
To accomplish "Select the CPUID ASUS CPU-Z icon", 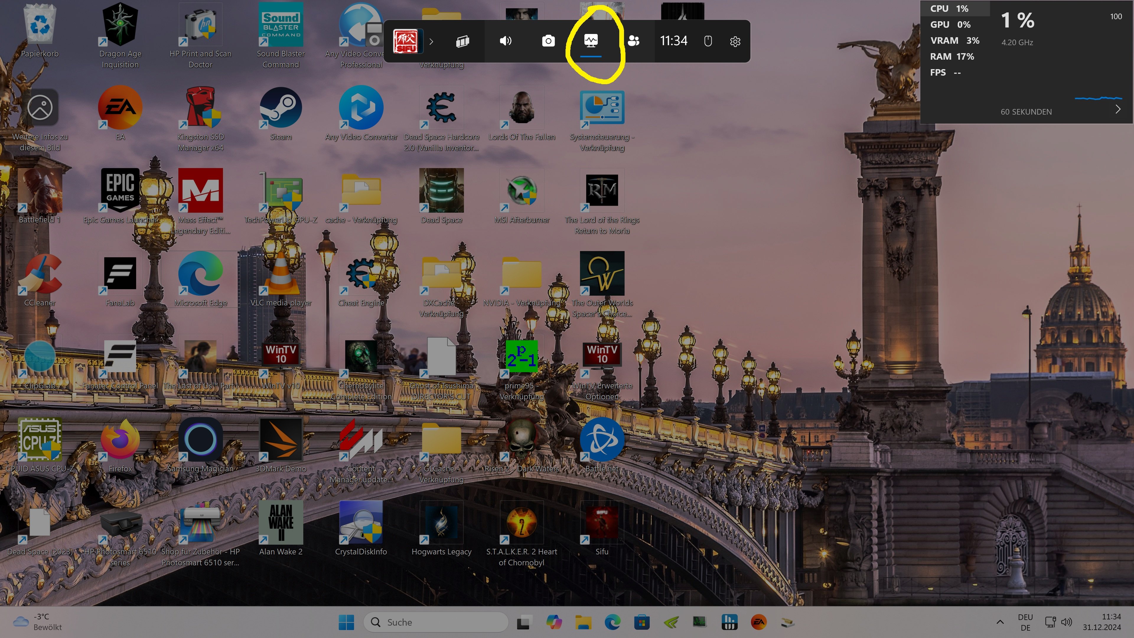I will coord(40,446).
